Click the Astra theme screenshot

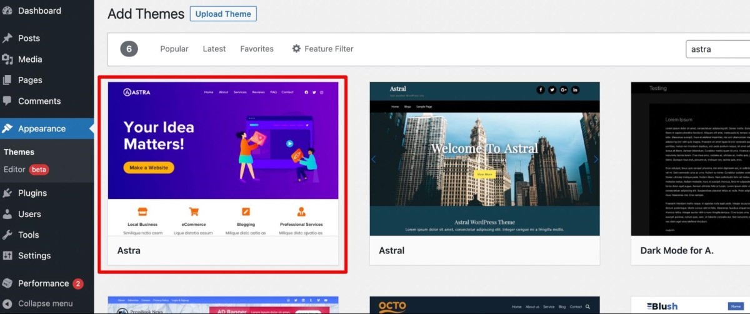223,159
